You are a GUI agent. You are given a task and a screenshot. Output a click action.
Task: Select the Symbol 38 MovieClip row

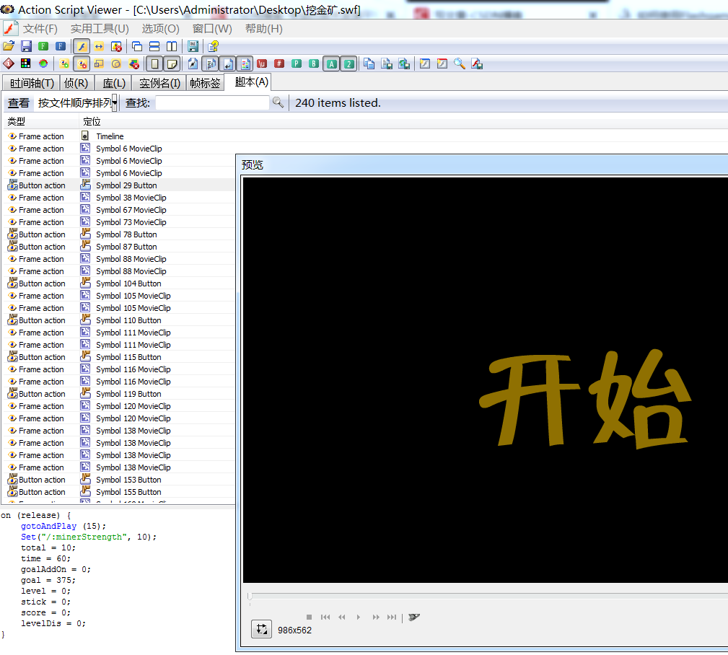[120, 197]
